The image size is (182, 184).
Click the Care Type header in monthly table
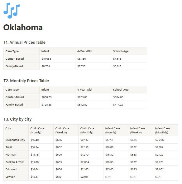(22, 90)
